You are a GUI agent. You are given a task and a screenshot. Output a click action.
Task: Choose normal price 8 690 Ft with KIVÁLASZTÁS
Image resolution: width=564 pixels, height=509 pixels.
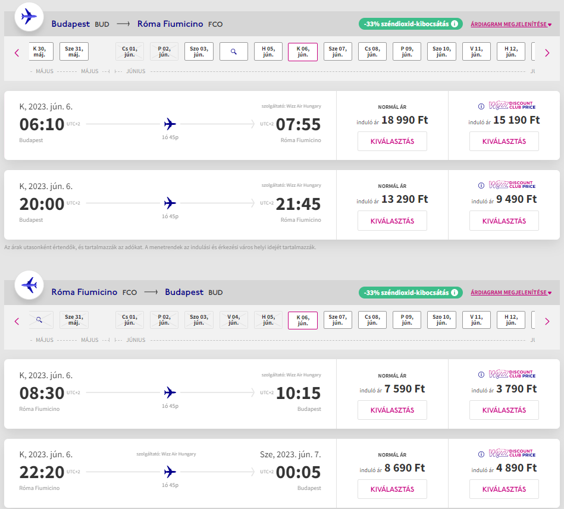pyautogui.click(x=392, y=489)
